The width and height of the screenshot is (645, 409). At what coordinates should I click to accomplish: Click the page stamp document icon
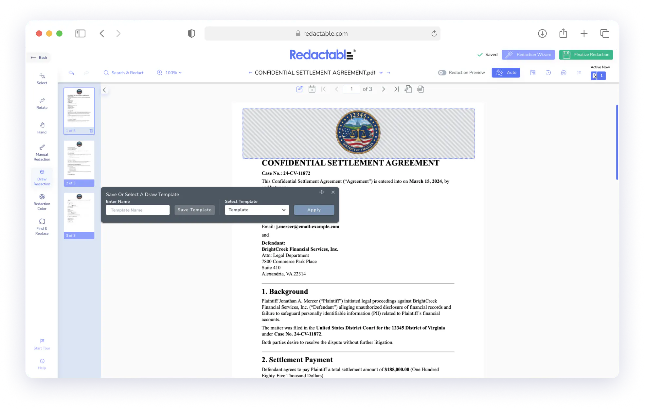(421, 89)
